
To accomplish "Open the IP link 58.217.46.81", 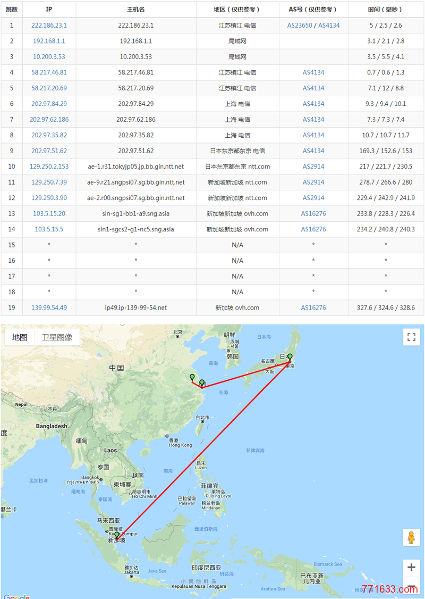I will coord(49,72).
